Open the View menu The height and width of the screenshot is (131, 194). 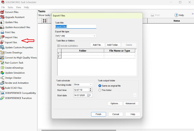click(19, 7)
